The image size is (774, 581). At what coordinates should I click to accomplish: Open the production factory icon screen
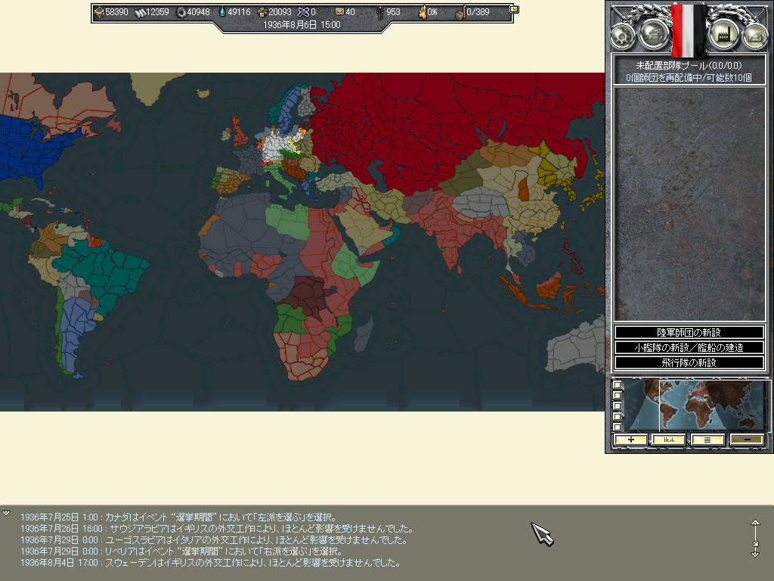pos(723,35)
